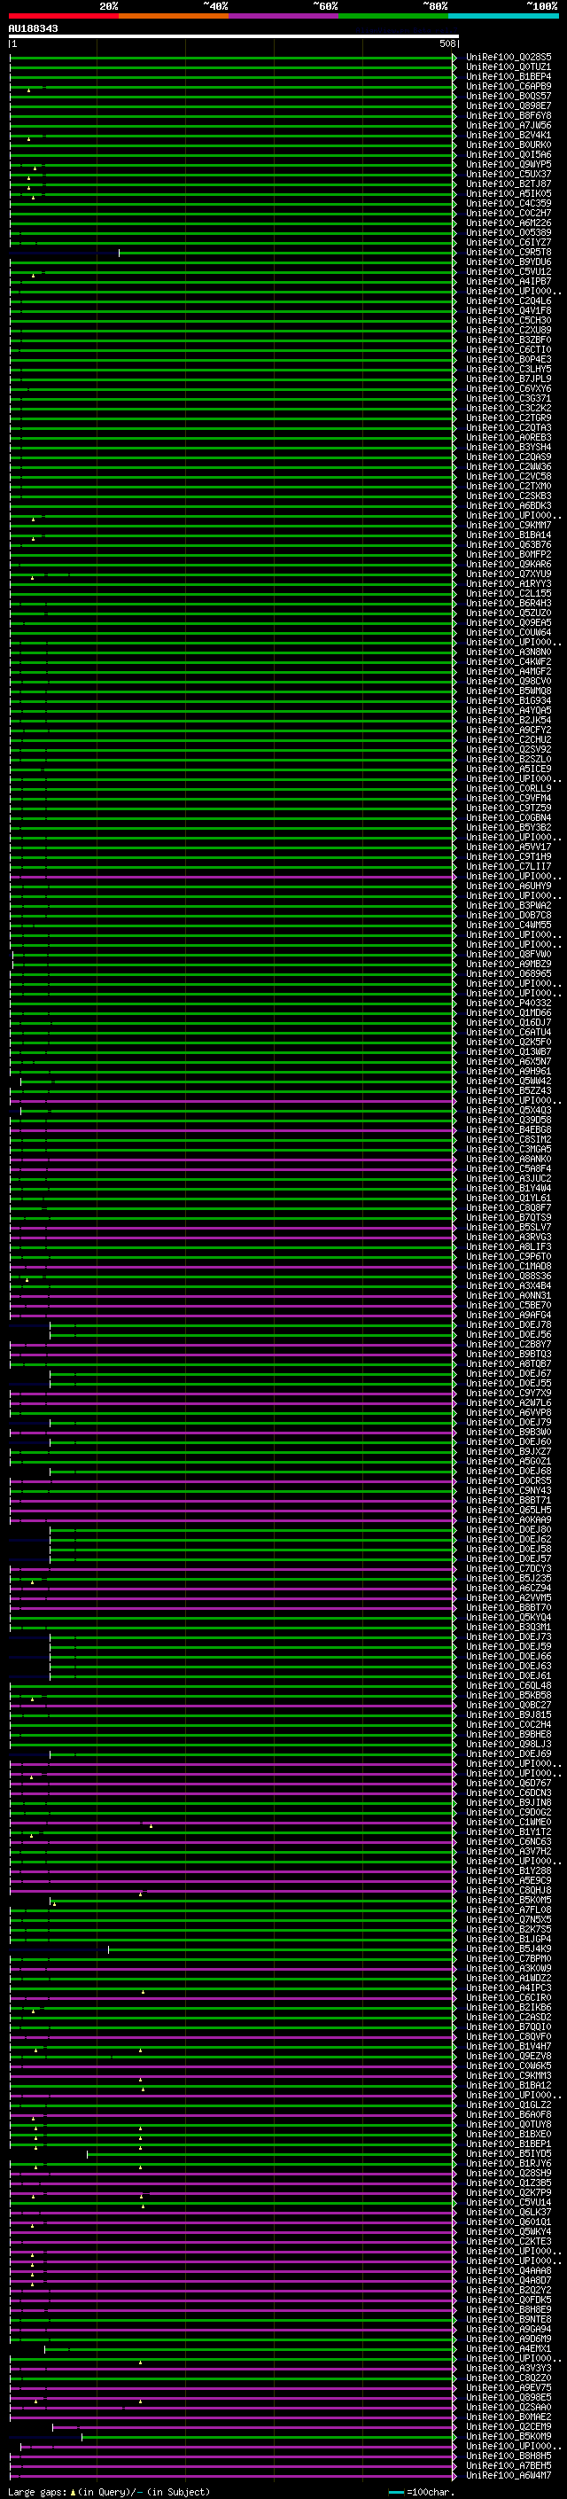Select UniRef100_B7JPL9 label
Viewport: 567px width, 2499px height.
(x=508, y=379)
